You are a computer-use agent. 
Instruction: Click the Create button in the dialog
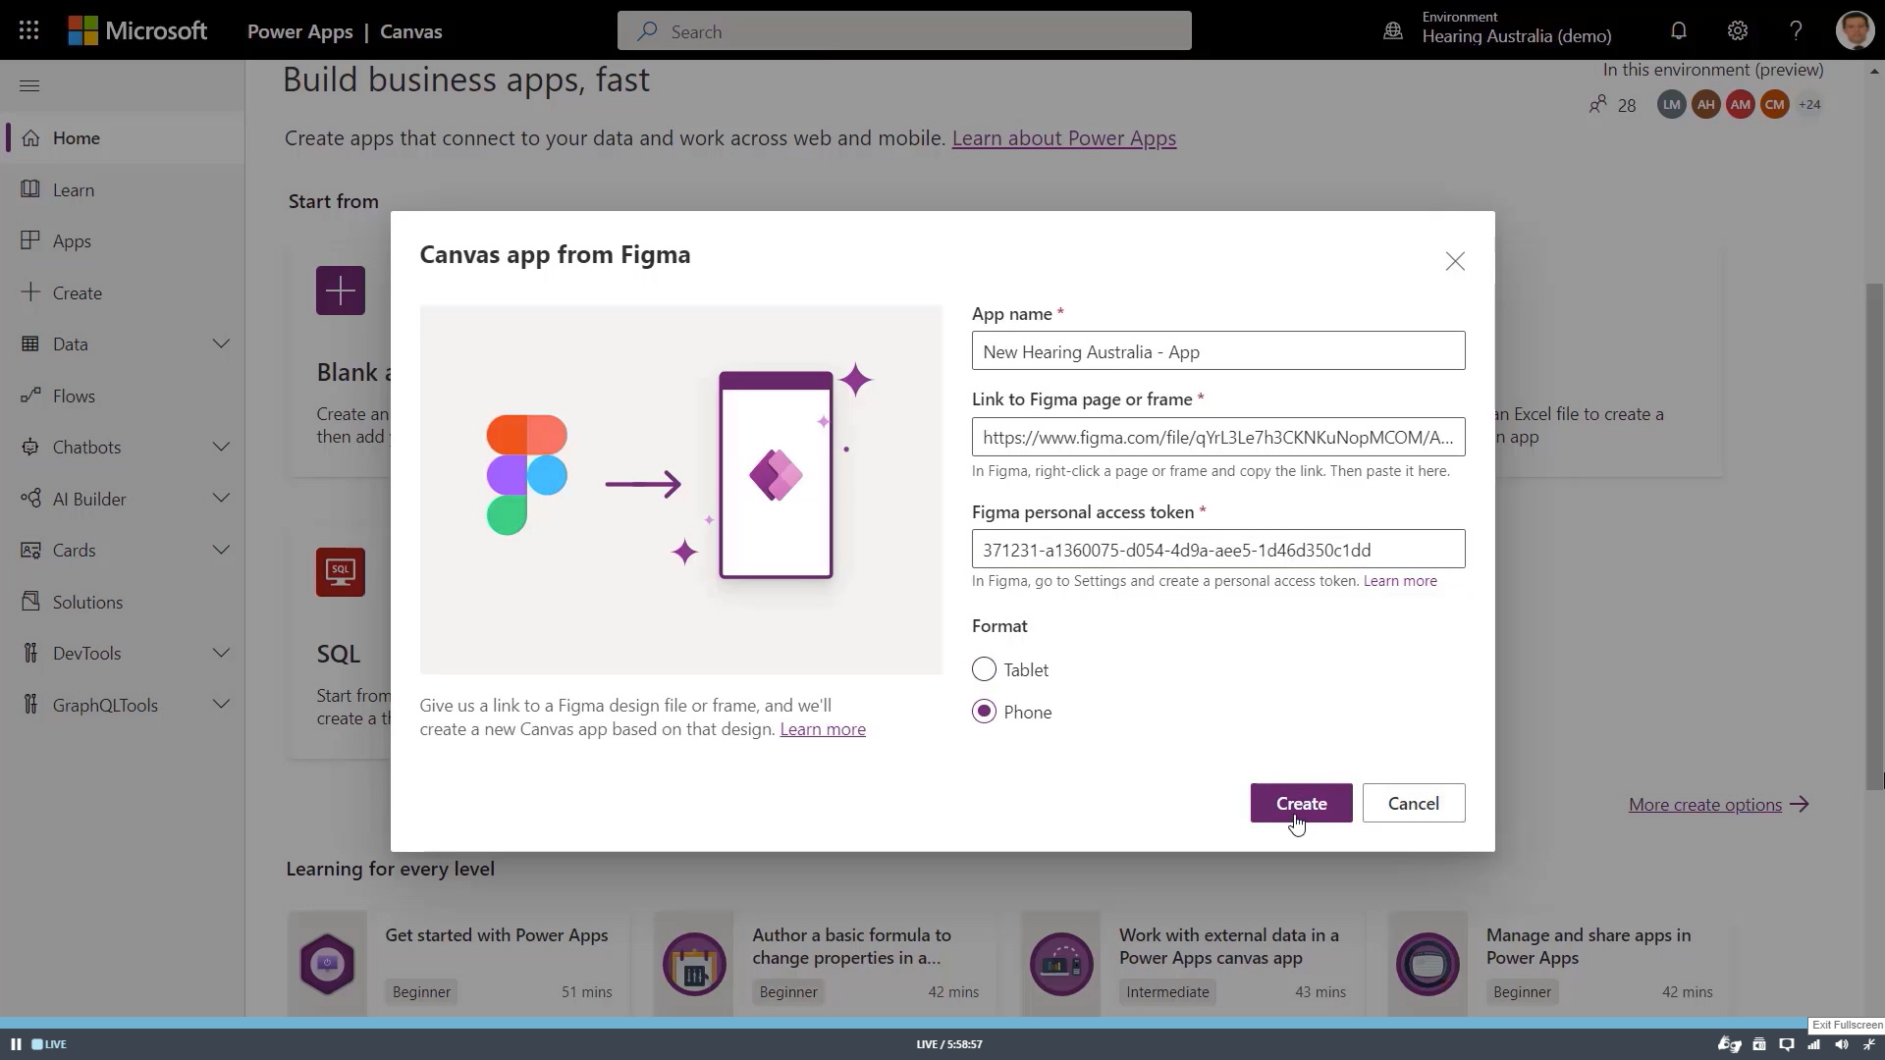pos(1301,803)
